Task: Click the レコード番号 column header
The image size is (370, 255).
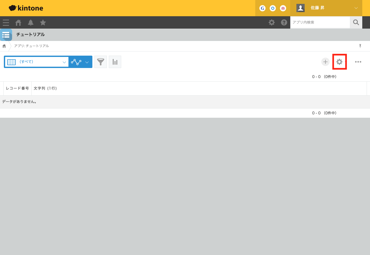Action: tap(17, 88)
